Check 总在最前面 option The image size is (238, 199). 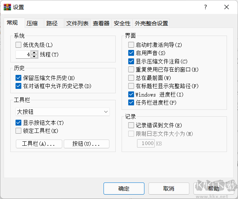(x=131, y=78)
